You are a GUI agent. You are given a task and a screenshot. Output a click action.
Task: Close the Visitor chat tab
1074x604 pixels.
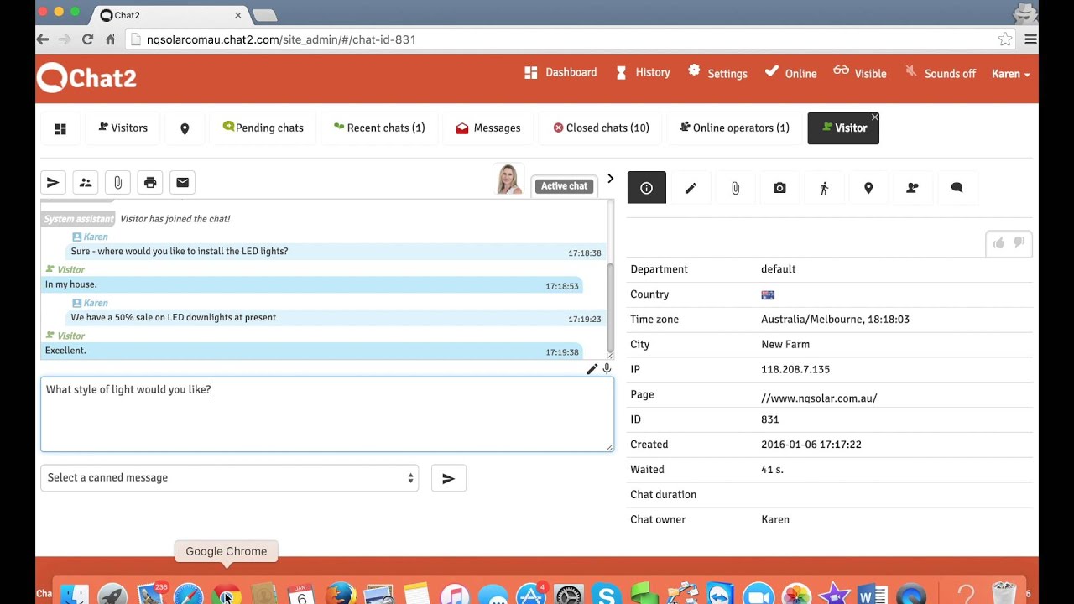(x=874, y=117)
